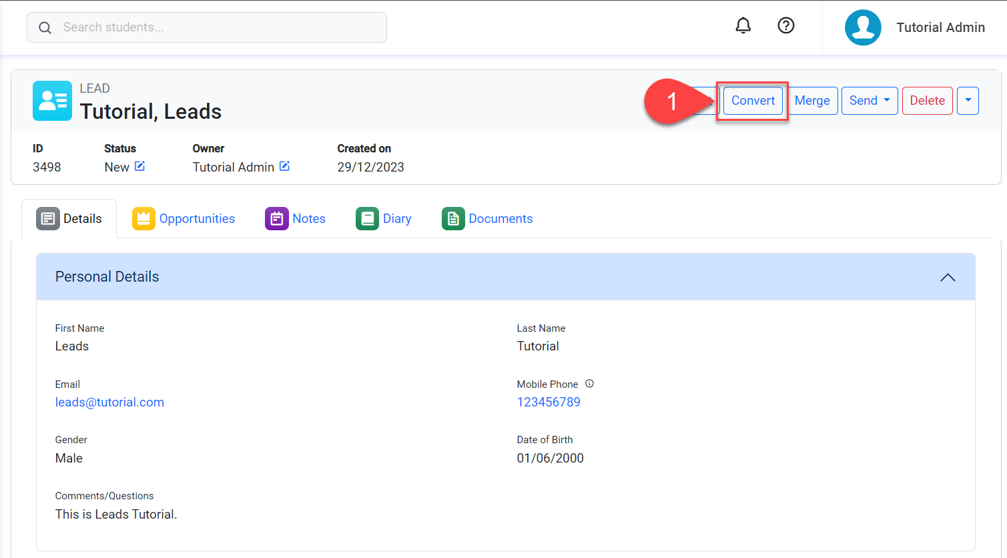Open the Notes tab
1007x558 pixels.
click(296, 219)
